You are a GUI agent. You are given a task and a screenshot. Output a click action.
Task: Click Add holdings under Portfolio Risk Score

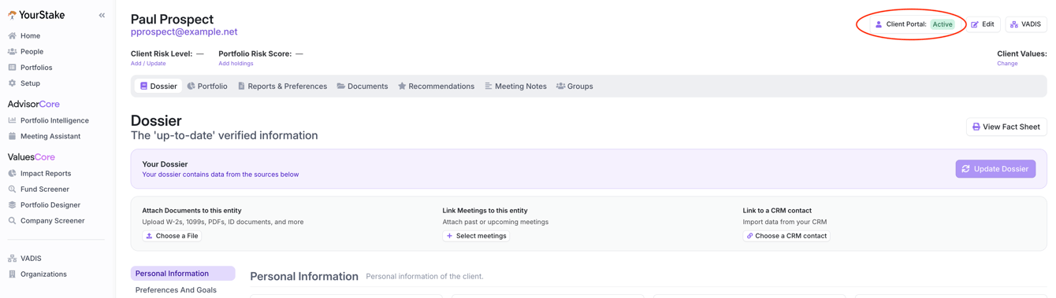point(236,64)
